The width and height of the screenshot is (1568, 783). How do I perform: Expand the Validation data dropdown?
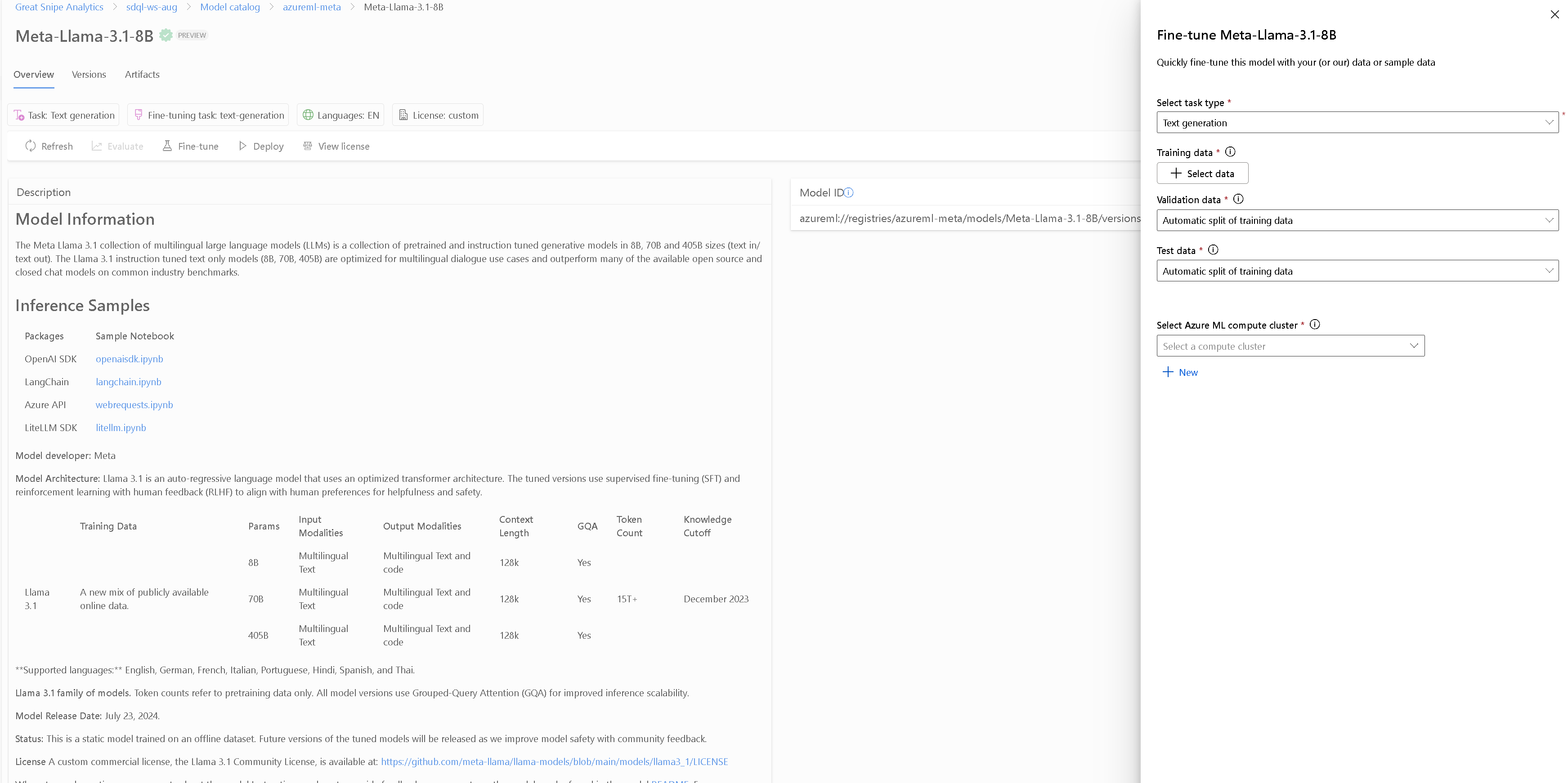click(x=1357, y=220)
